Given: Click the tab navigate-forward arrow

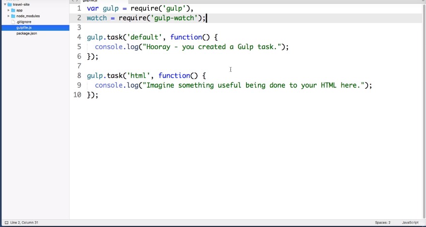Looking at the screenshot, I should tap(77, 1).
